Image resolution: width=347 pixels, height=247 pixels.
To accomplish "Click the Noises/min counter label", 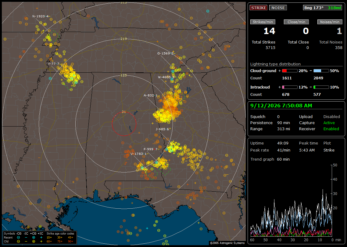I will [330, 22].
